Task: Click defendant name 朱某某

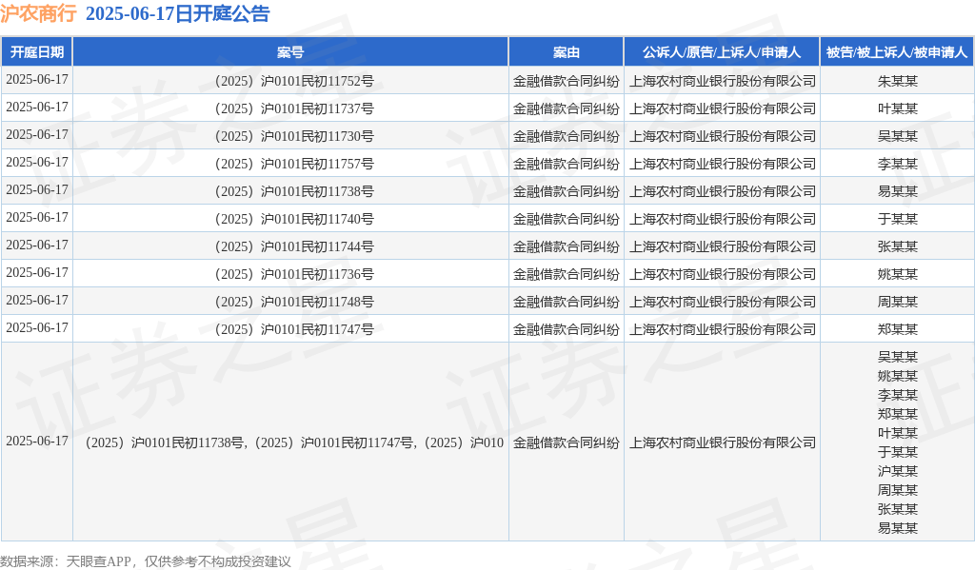Action: click(x=897, y=81)
